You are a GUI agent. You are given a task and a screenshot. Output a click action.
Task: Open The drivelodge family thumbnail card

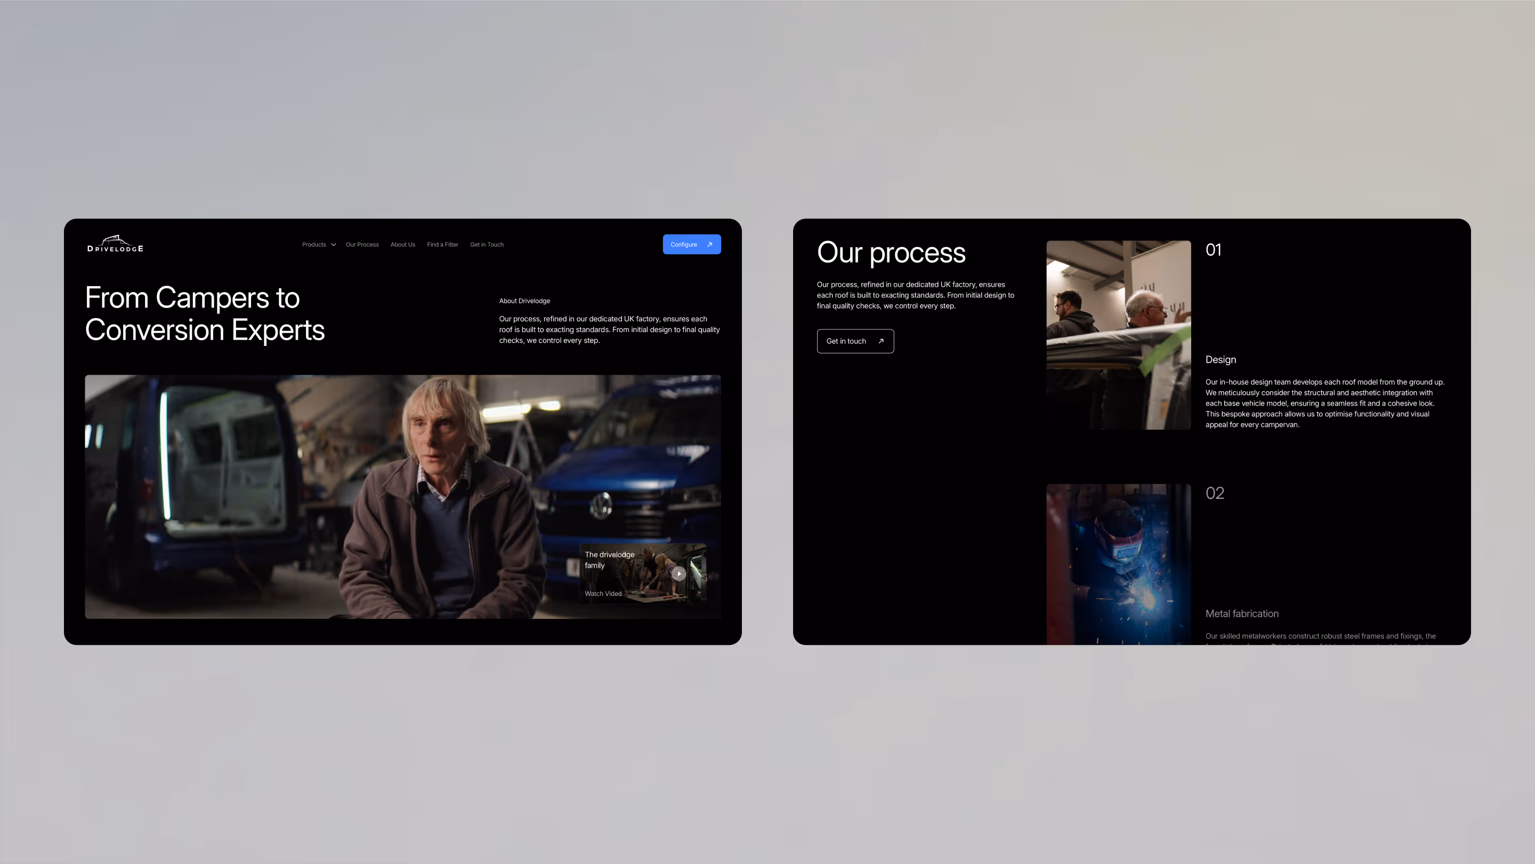click(643, 573)
